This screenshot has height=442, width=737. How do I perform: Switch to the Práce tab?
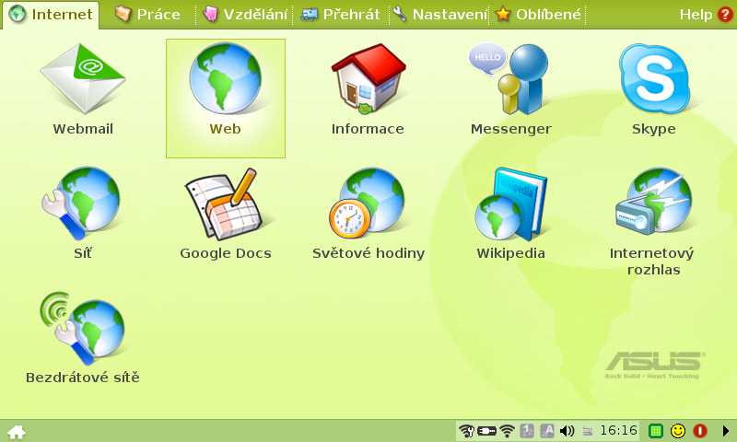[x=147, y=15]
